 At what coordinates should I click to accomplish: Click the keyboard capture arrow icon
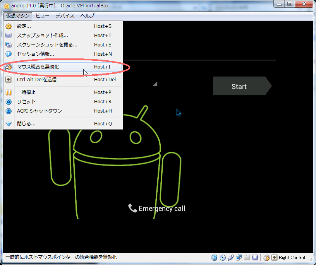pyautogui.click(x=274, y=258)
